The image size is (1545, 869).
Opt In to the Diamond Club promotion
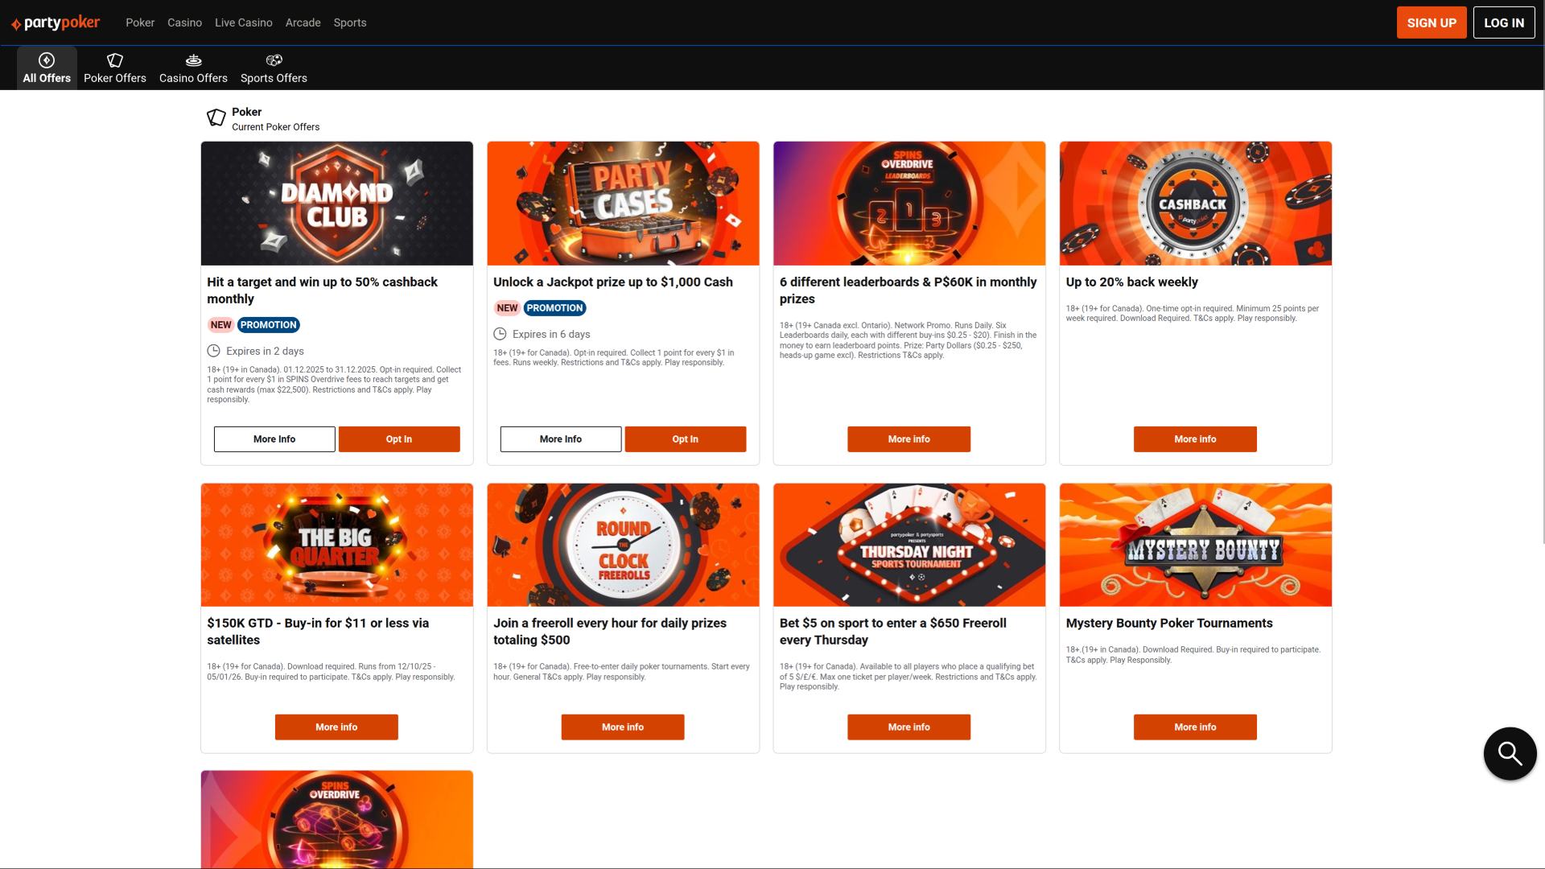(x=398, y=439)
